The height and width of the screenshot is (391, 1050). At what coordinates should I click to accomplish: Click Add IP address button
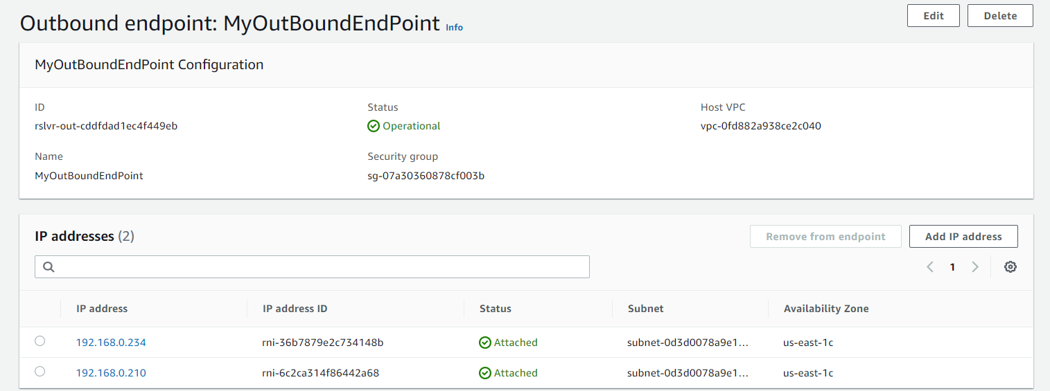point(963,237)
